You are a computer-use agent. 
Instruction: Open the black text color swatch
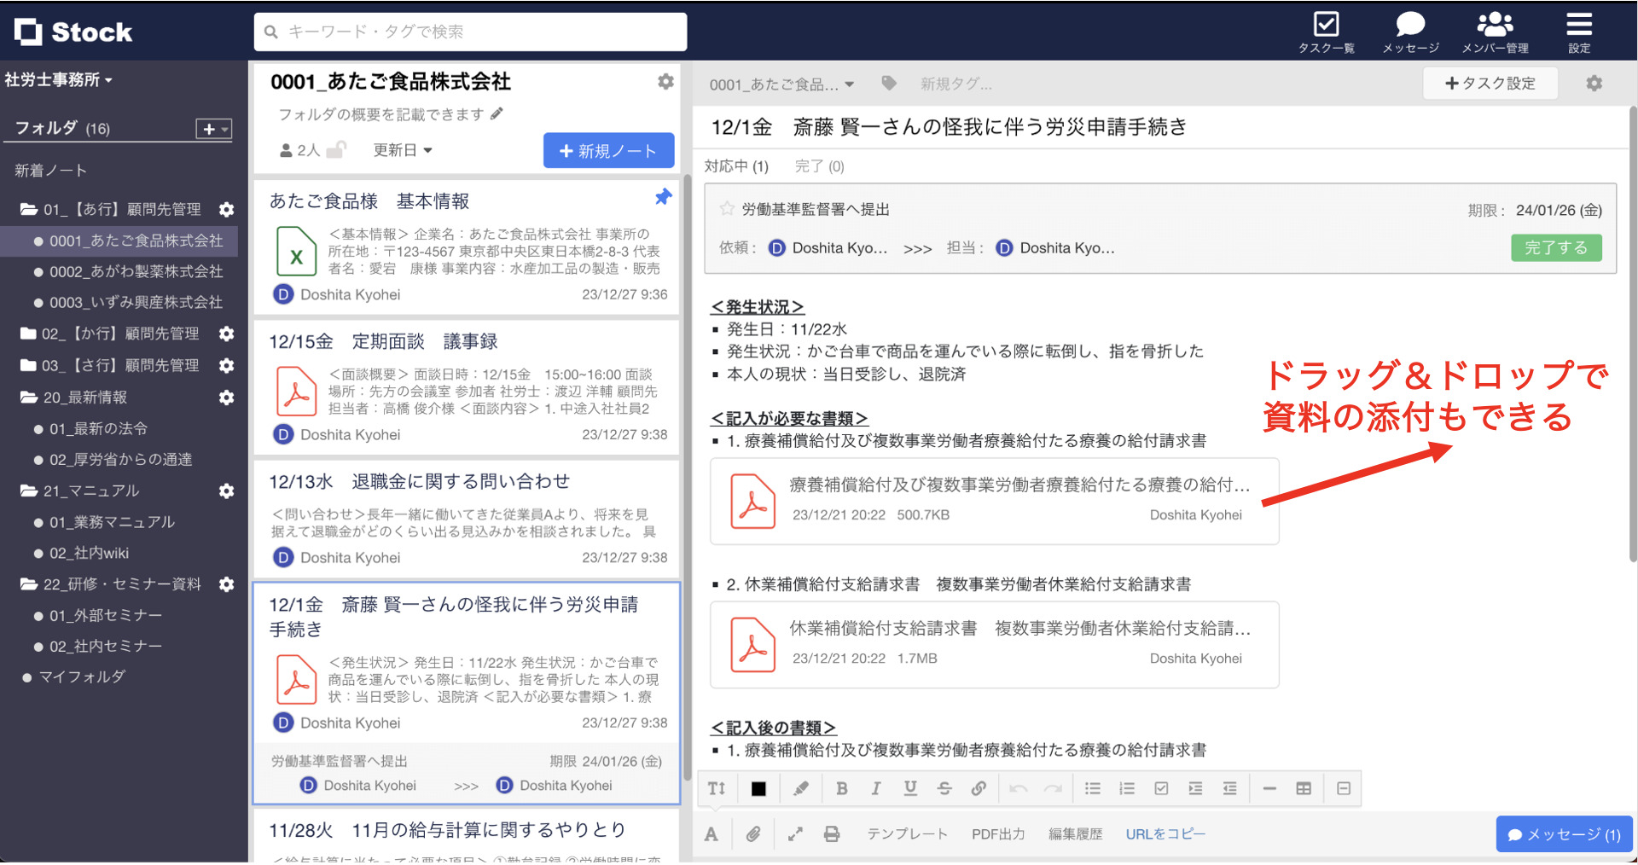(759, 788)
